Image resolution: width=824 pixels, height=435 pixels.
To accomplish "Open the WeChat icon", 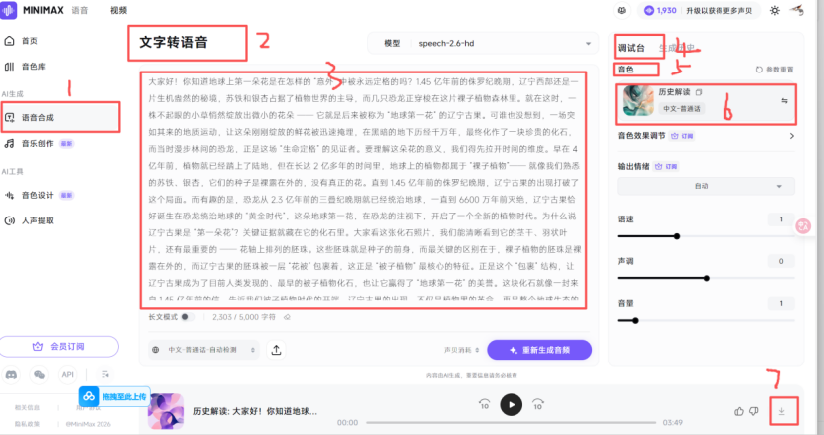I will [x=39, y=374].
